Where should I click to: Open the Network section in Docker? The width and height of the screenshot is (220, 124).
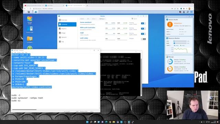click(x=67, y=37)
